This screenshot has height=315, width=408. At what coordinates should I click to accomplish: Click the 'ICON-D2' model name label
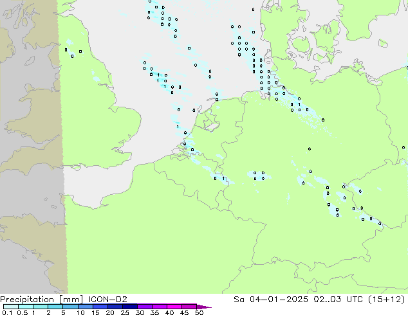(x=107, y=300)
